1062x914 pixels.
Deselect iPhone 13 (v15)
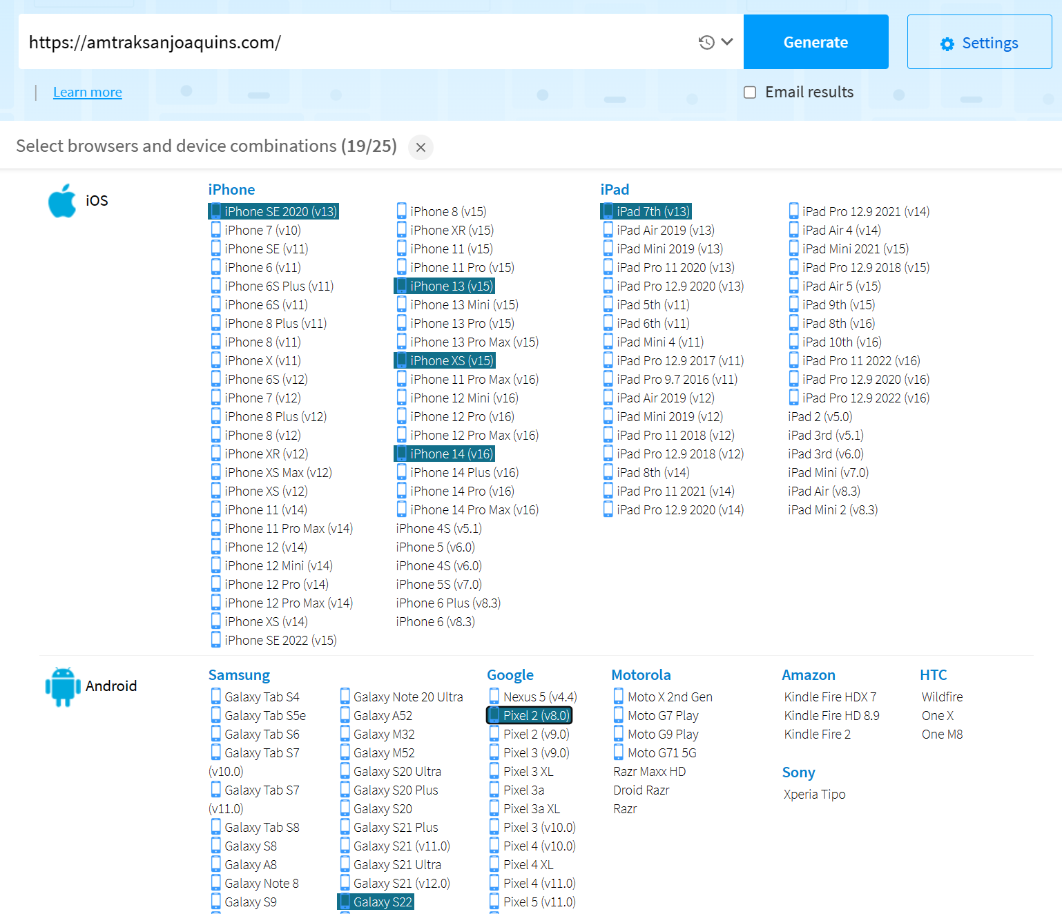[x=444, y=286]
